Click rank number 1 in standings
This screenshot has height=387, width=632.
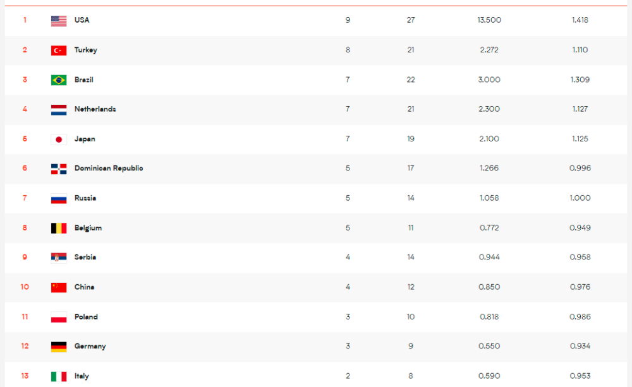coord(25,20)
